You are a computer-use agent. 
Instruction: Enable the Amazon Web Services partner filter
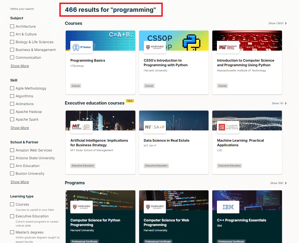pyautogui.click(x=12, y=150)
